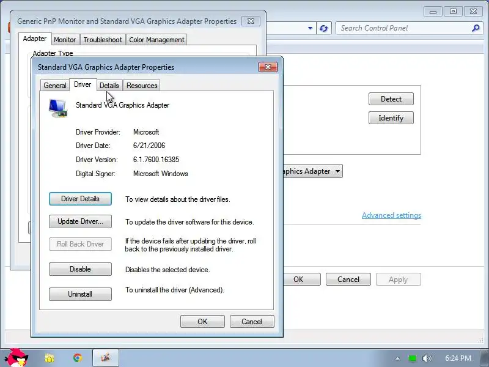Open the Resources tab
The width and height of the screenshot is (489, 367).
142,86
